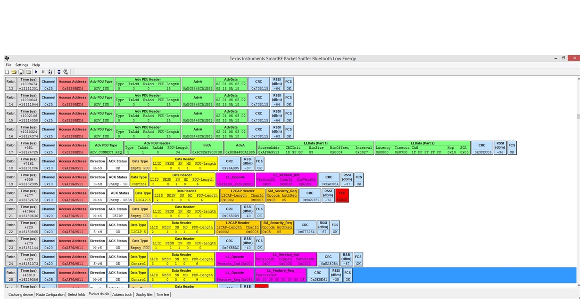The image size is (580, 299).
Task: Pause packet capture with the pause icon
Action: tap(43, 72)
